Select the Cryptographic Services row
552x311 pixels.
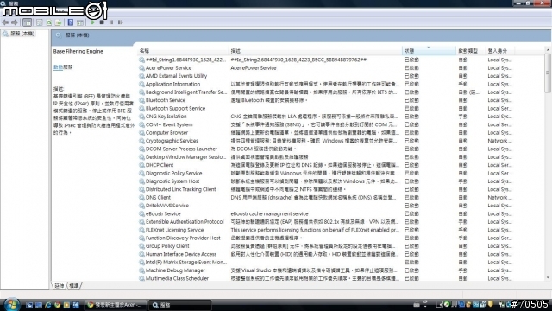tap(326, 141)
